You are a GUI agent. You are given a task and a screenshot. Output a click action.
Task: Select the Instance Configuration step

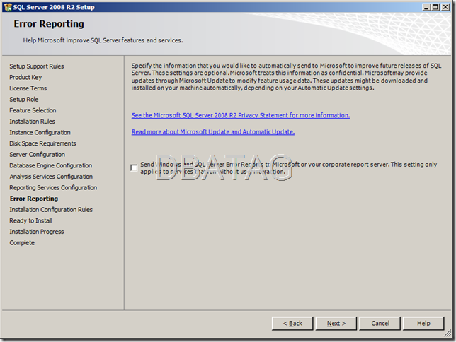click(40, 132)
